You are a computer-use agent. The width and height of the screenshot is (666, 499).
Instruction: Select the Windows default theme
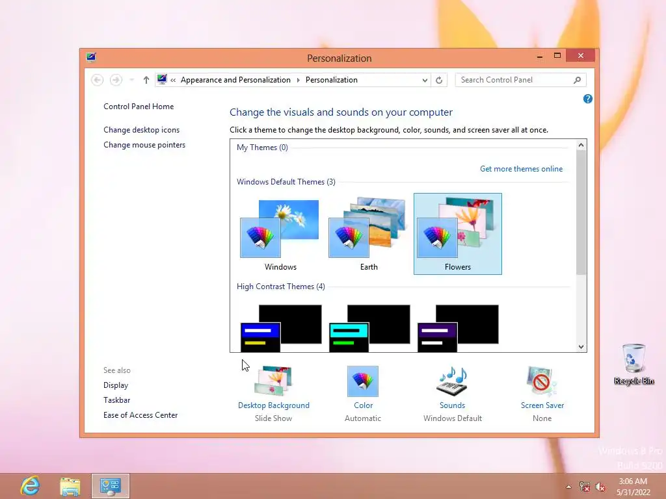point(280,234)
